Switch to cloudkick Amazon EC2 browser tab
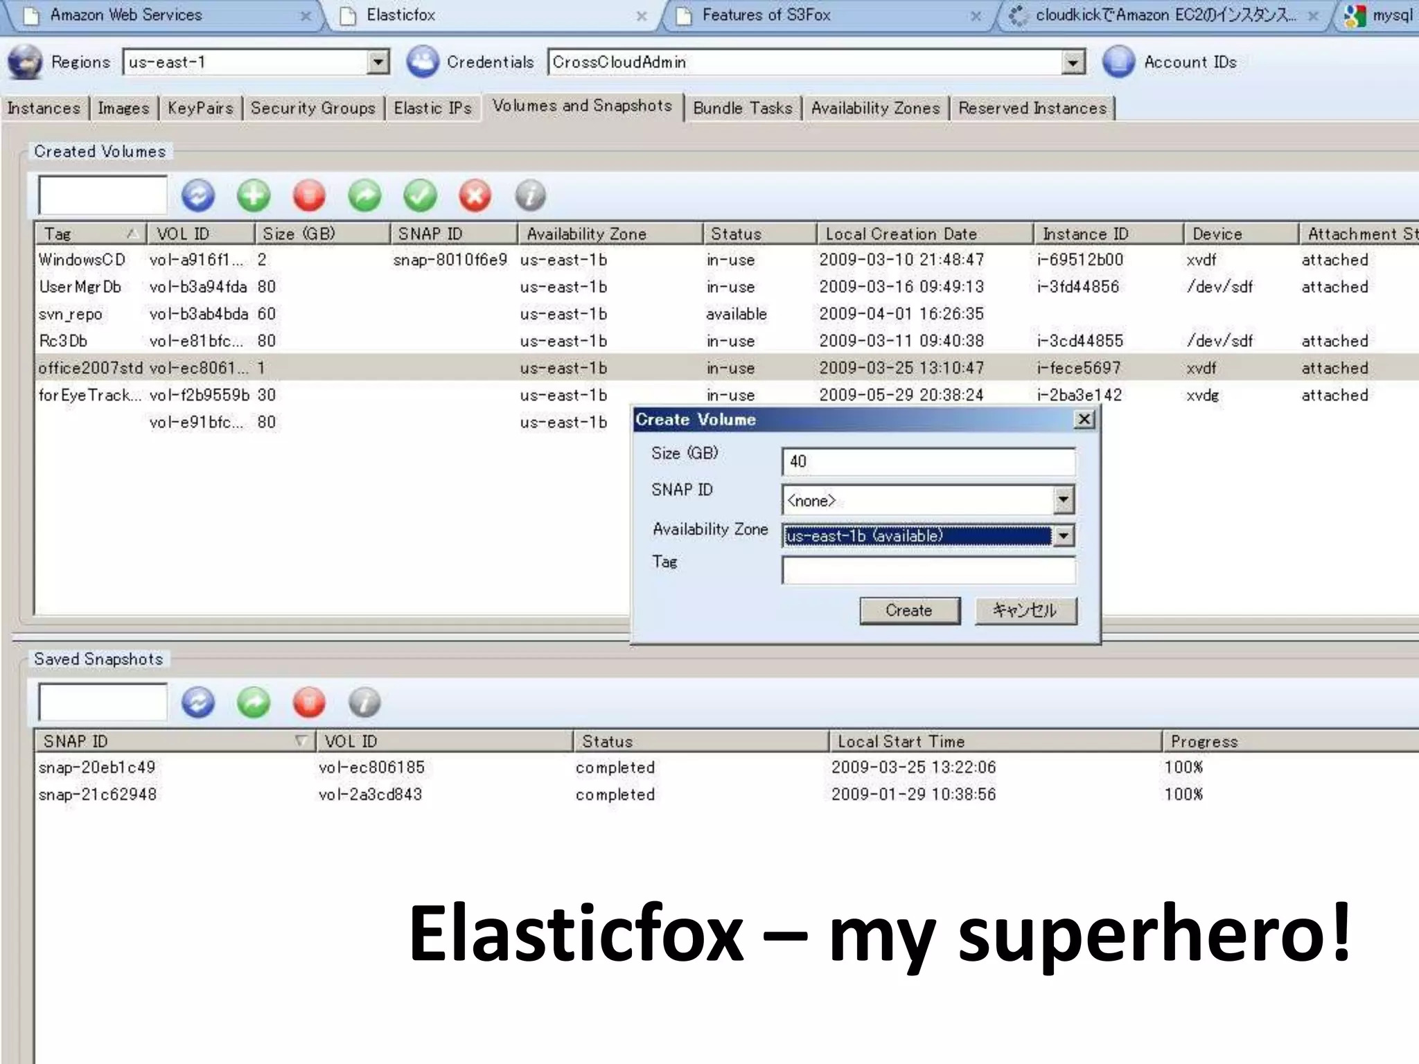The width and height of the screenshot is (1419, 1064). tap(1164, 15)
